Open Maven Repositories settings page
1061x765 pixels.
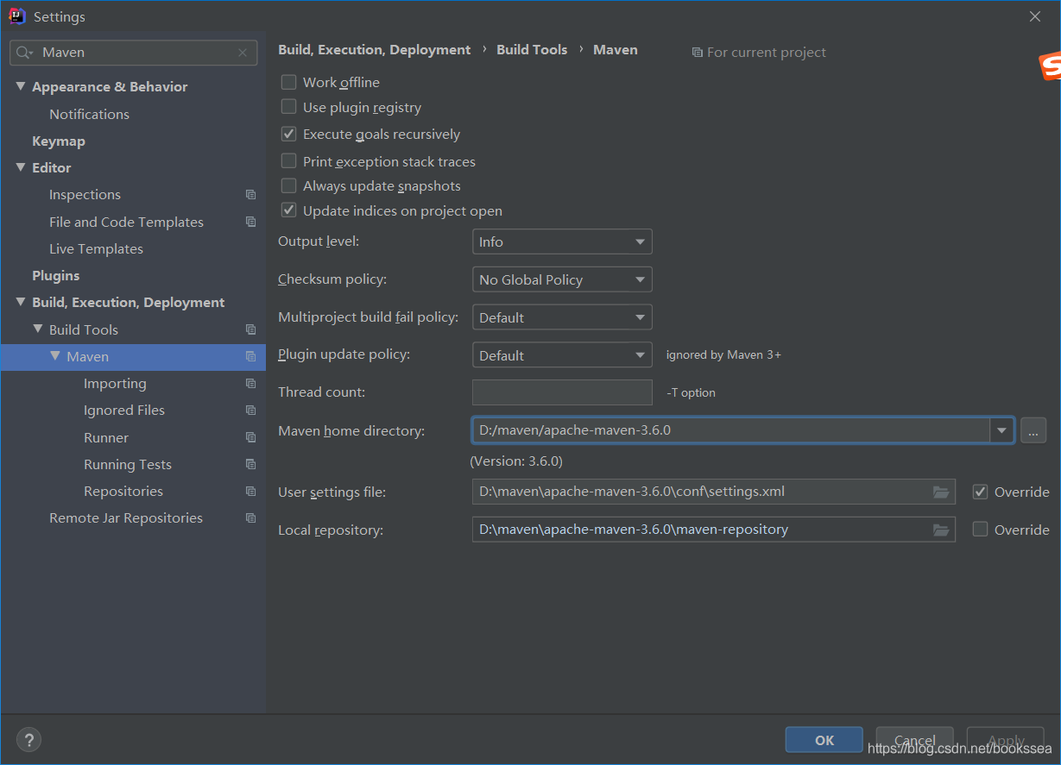(123, 491)
